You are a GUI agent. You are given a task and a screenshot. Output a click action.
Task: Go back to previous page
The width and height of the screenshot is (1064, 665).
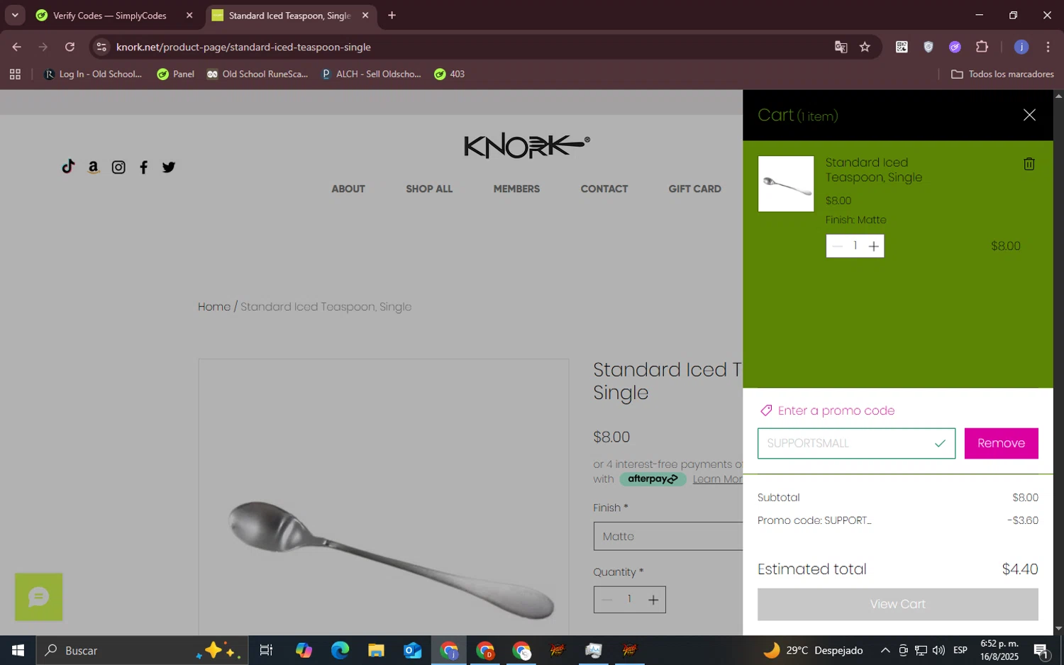click(x=16, y=47)
